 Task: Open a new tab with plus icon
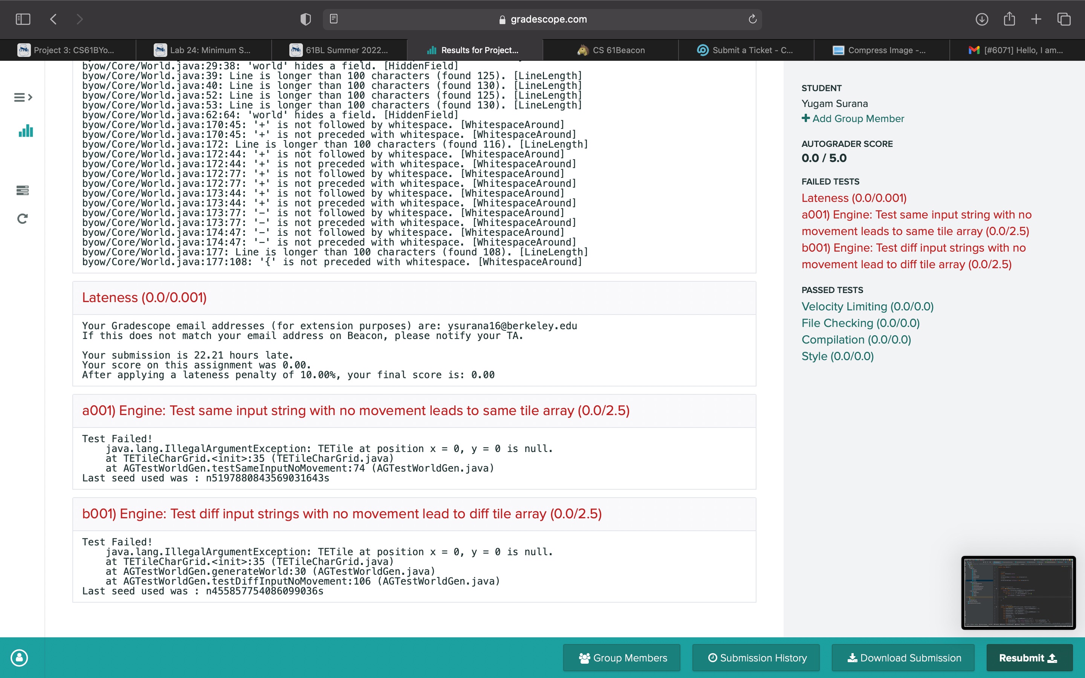click(x=1036, y=19)
